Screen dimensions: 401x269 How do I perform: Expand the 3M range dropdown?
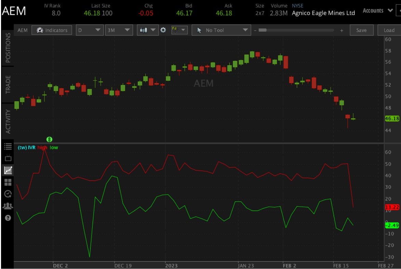click(x=119, y=30)
